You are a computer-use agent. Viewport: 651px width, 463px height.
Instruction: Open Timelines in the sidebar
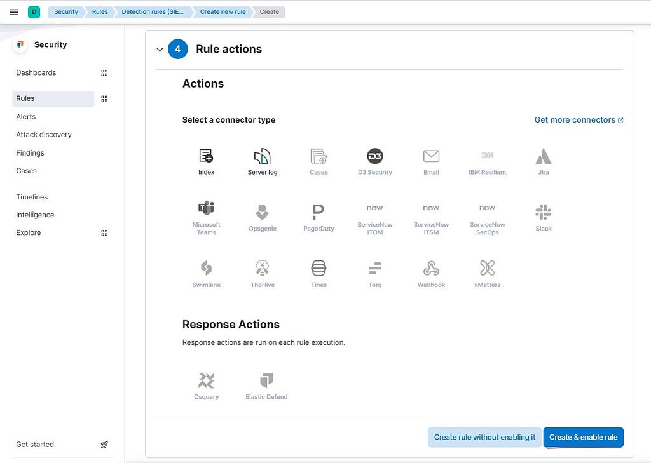coord(32,197)
